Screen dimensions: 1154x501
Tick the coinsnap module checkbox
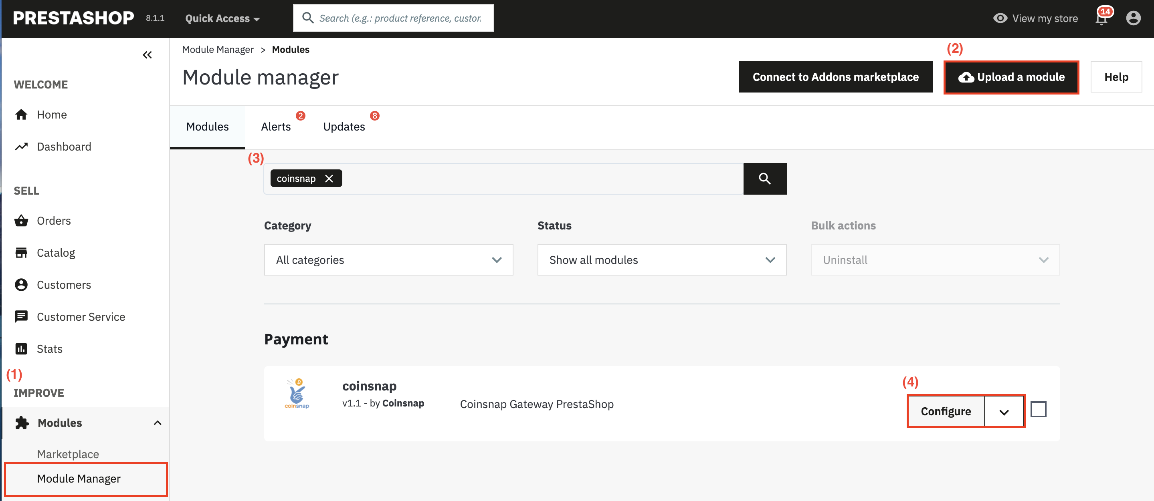click(x=1038, y=409)
